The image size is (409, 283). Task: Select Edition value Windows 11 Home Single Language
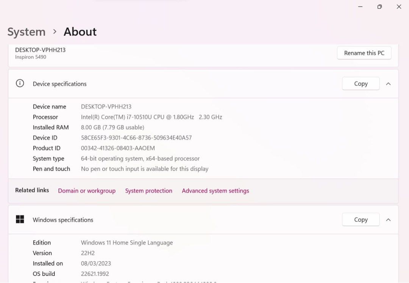coord(127,243)
